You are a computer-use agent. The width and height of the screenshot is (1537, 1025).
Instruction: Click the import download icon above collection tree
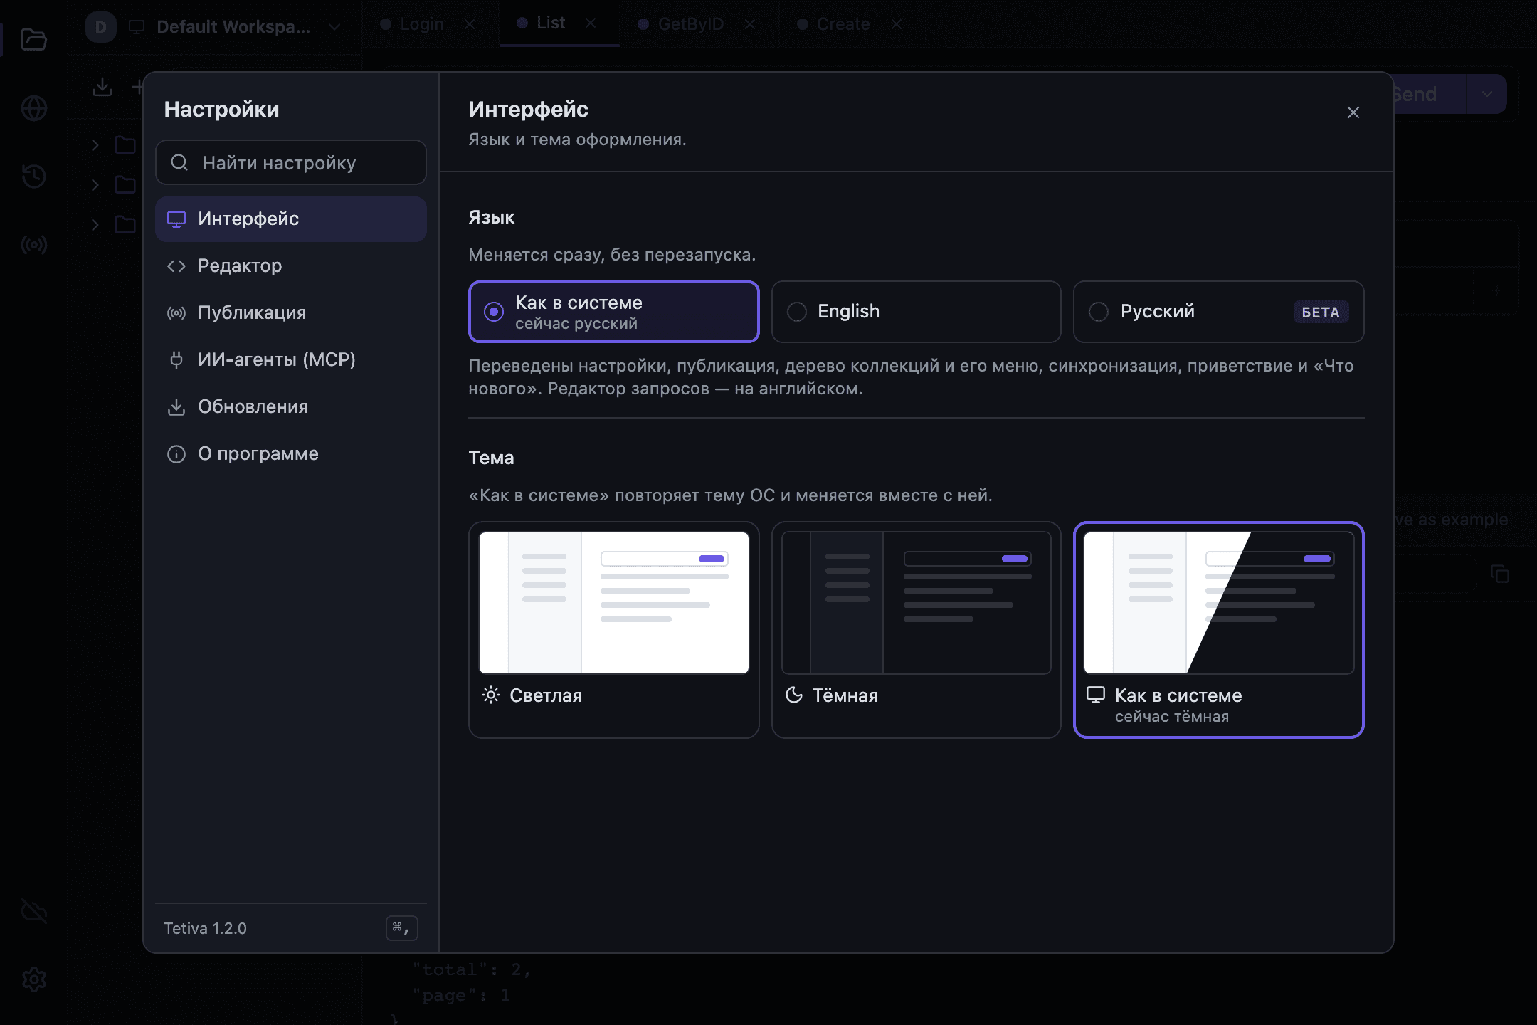[x=102, y=87]
